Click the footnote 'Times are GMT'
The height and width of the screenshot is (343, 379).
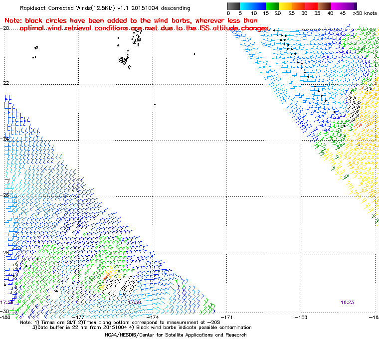click(58, 323)
